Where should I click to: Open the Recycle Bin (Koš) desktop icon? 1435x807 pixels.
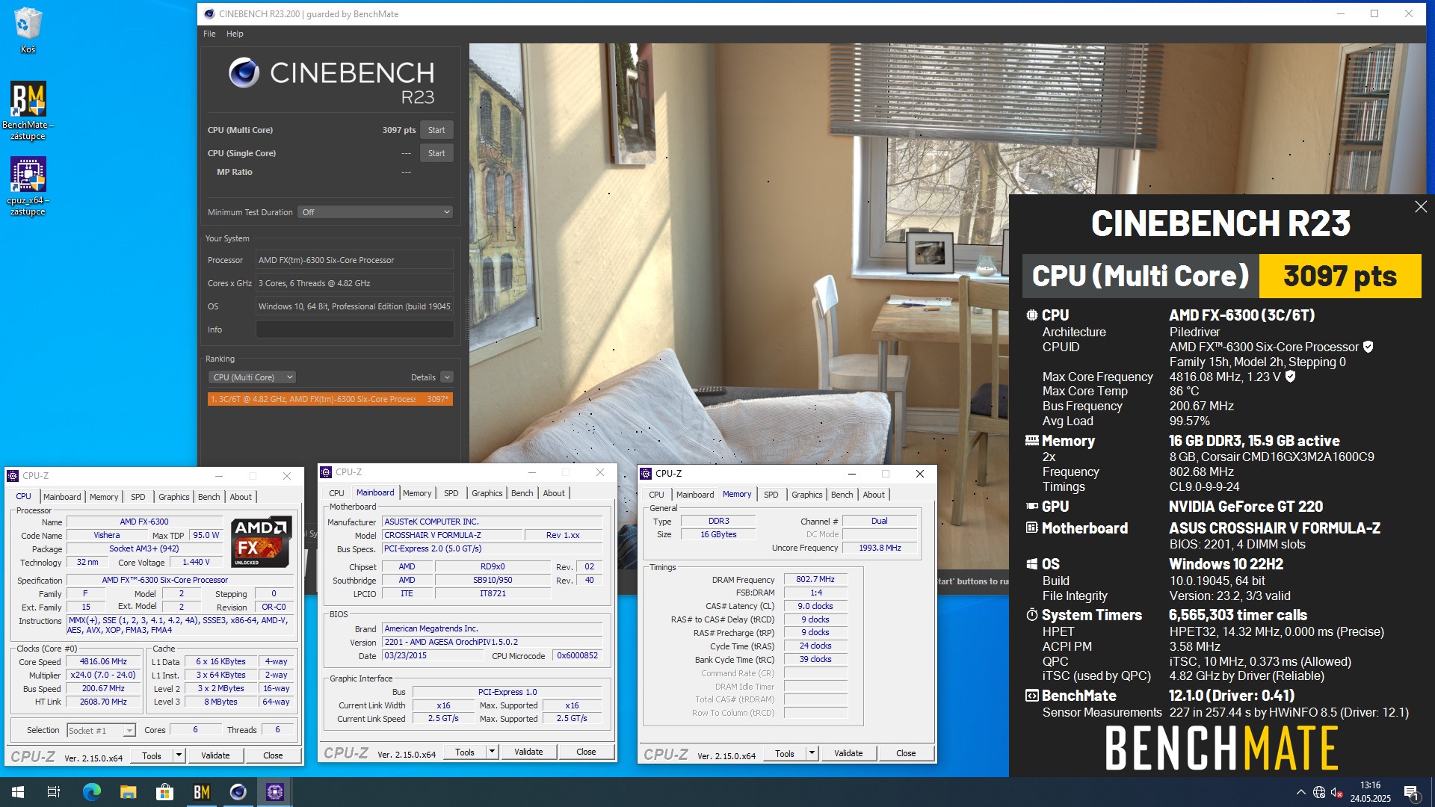pyautogui.click(x=28, y=30)
